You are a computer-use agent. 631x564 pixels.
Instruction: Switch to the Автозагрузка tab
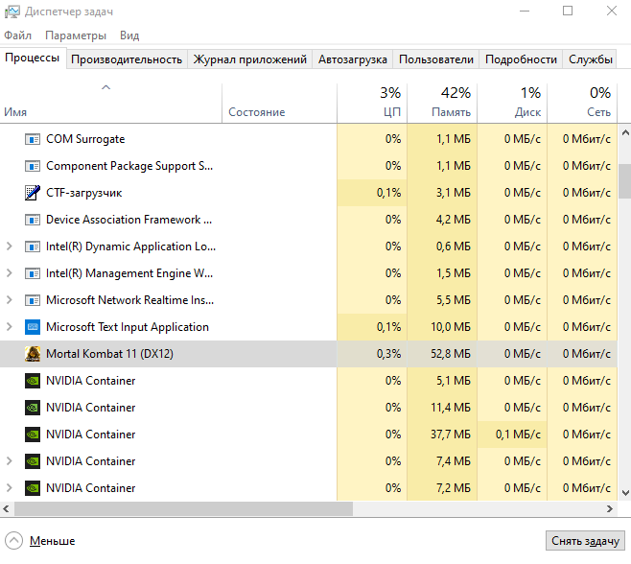[x=353, y=59]
